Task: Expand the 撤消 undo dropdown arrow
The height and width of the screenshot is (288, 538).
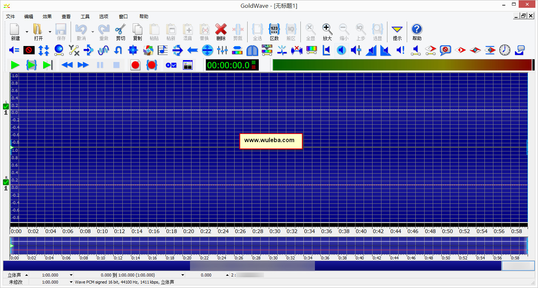Action: tap(93, 32)
